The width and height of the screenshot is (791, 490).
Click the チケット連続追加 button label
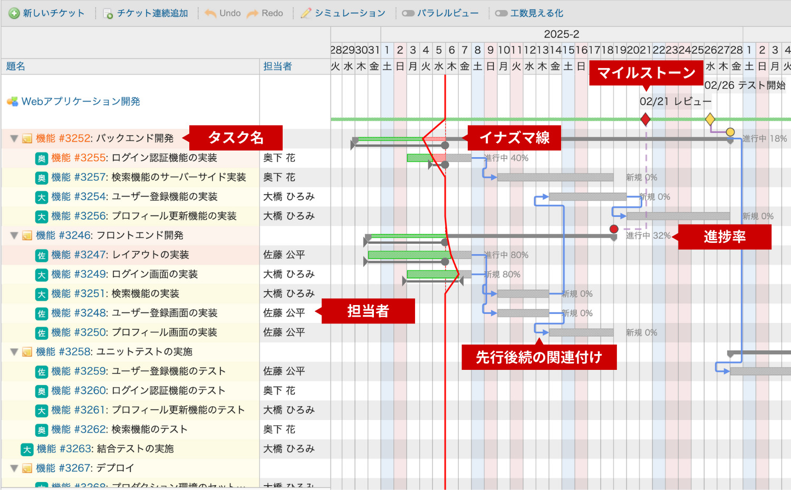click(x=152, y=13)
